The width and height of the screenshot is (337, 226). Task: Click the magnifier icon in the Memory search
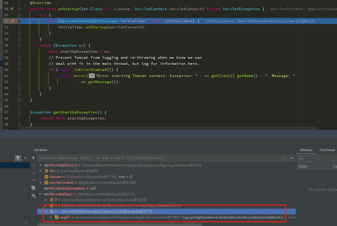[301, 158]
